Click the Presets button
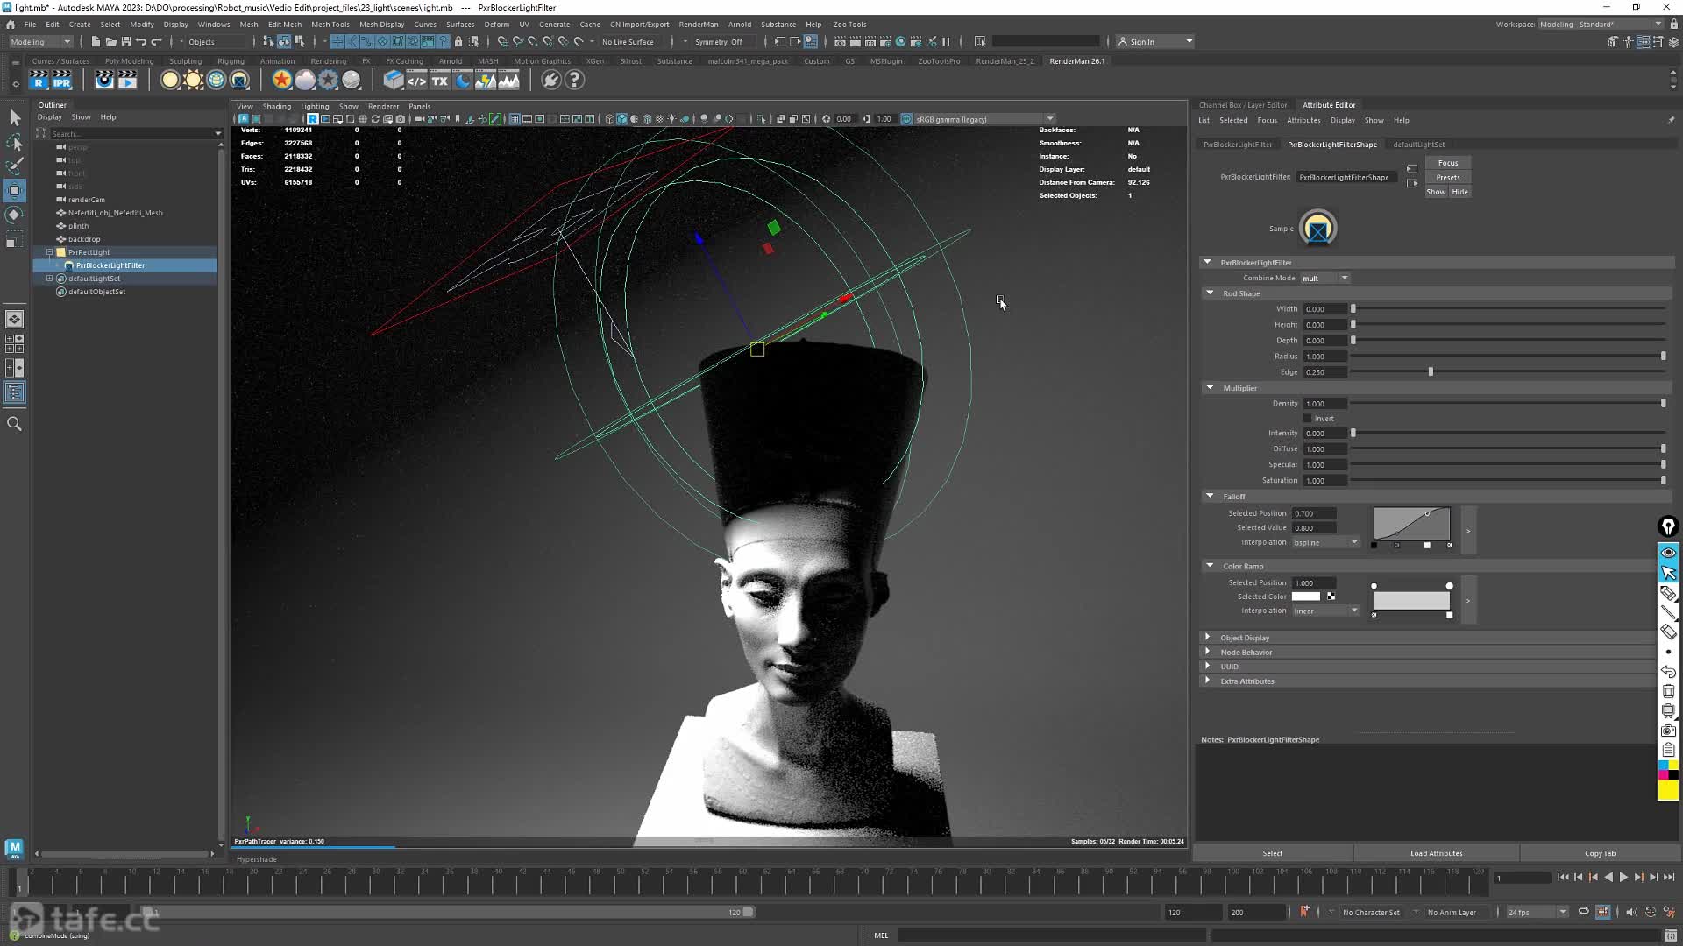The image size is (1683, 946). pyautogui.click(x=1448, y=178)
